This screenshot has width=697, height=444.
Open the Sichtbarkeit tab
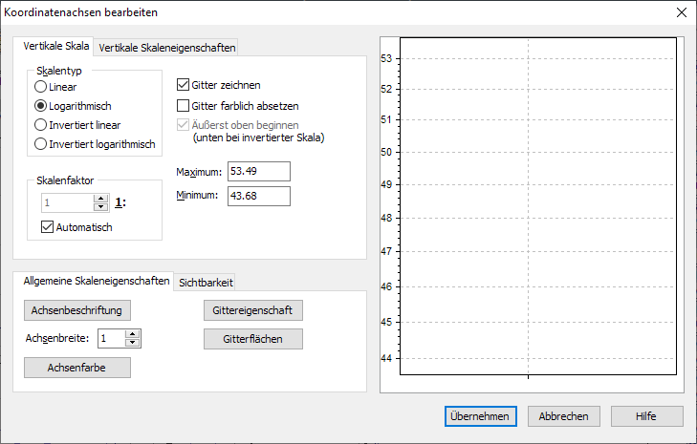pos(206,282)
